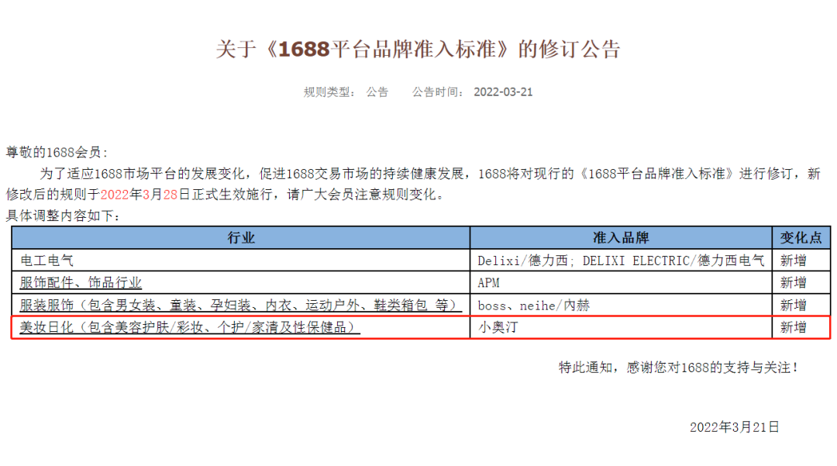837x466 pixels.
Task: Click the announcement title about 1688平台品牌准入标准
Action: click(x=418, y=49)
